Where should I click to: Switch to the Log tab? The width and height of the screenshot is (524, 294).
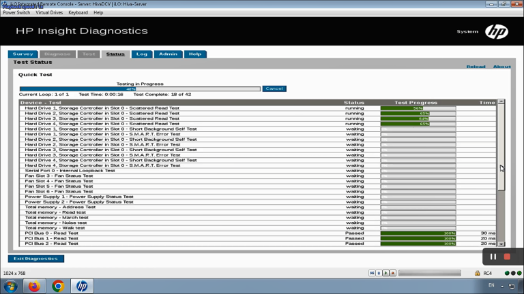click(x=142, y=54)
